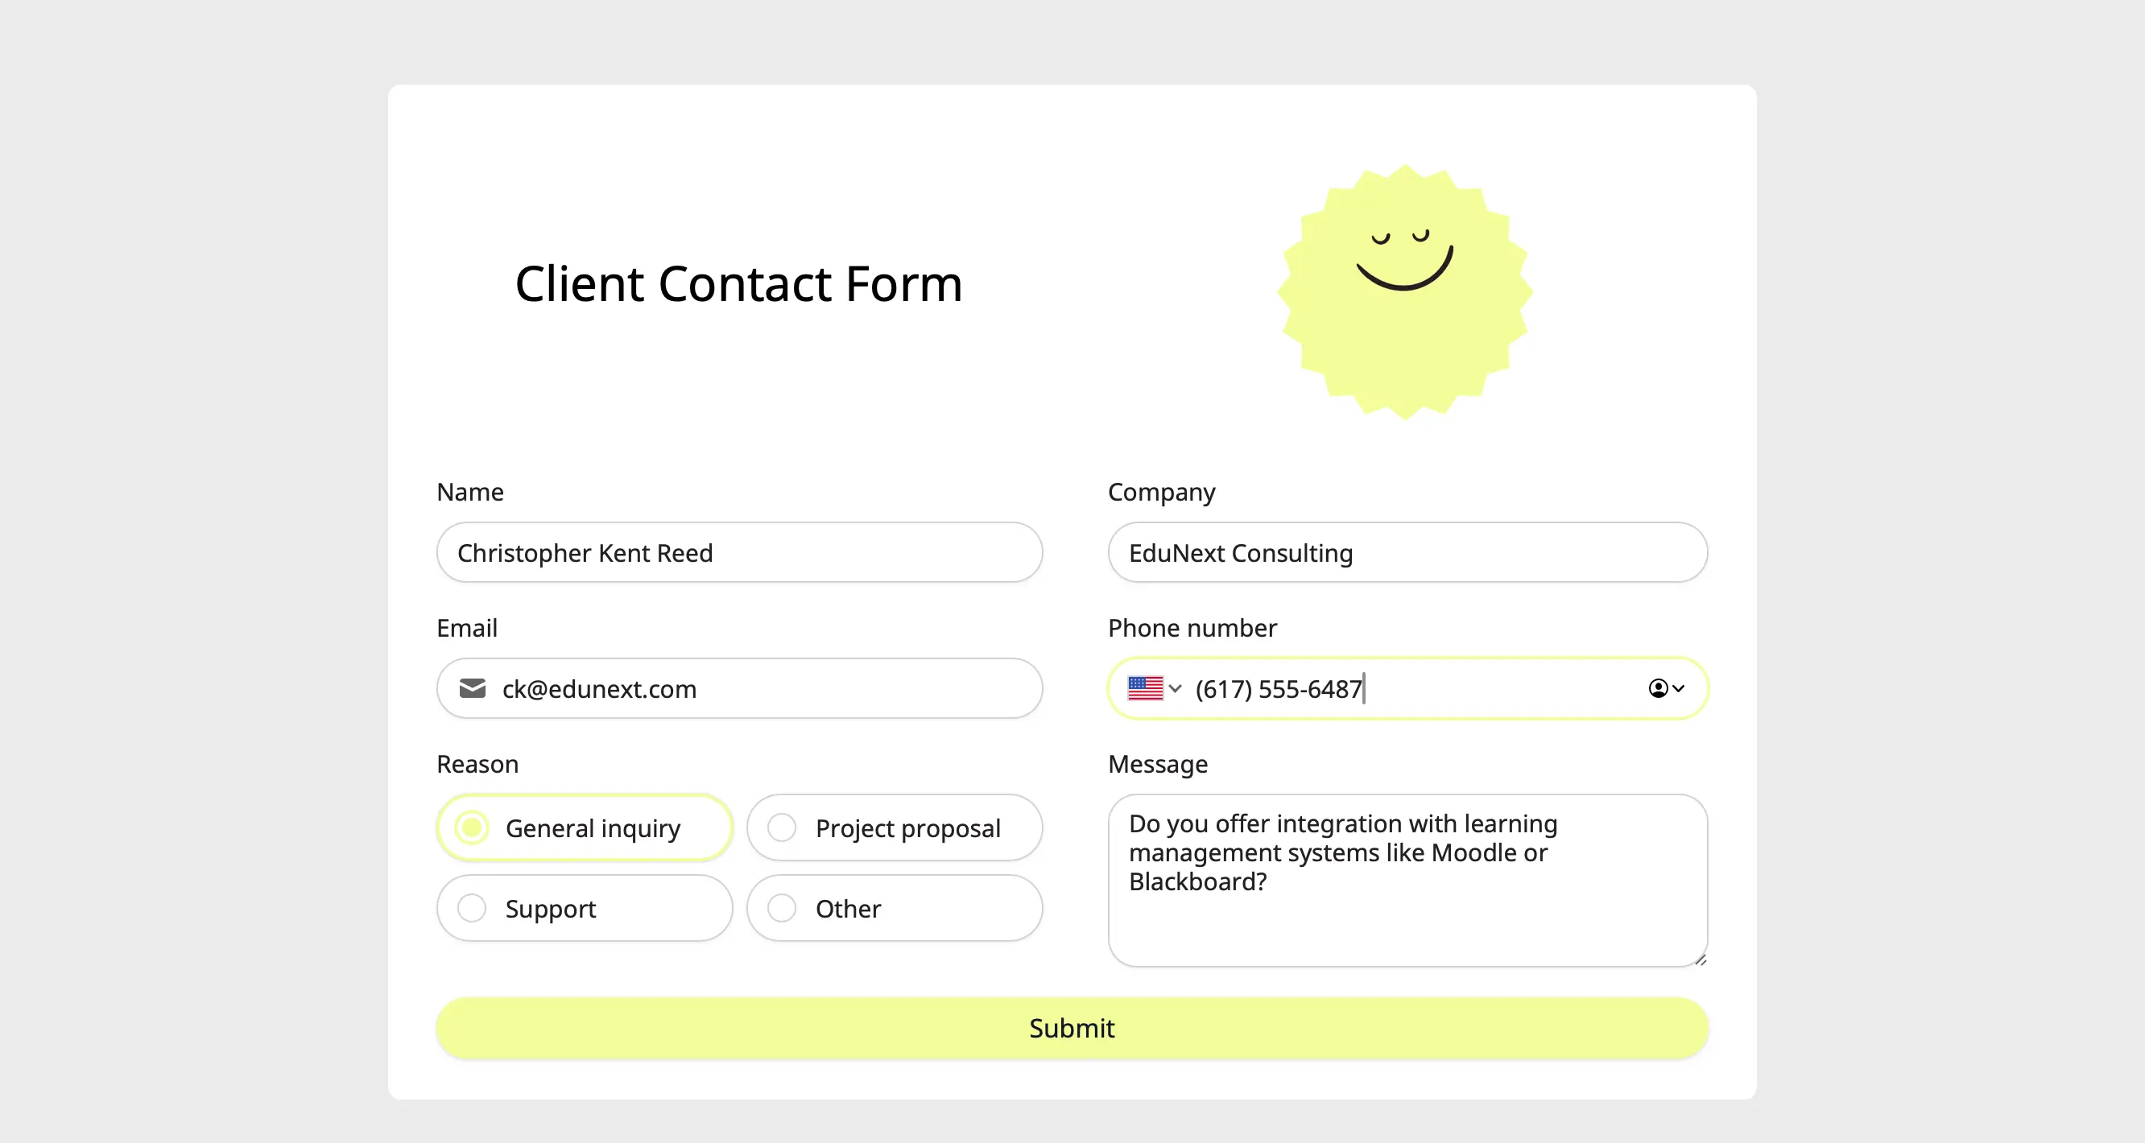Click the smiling sun badge illustration
The image size is (2145, 1143).
click(x=1405, y=292)
